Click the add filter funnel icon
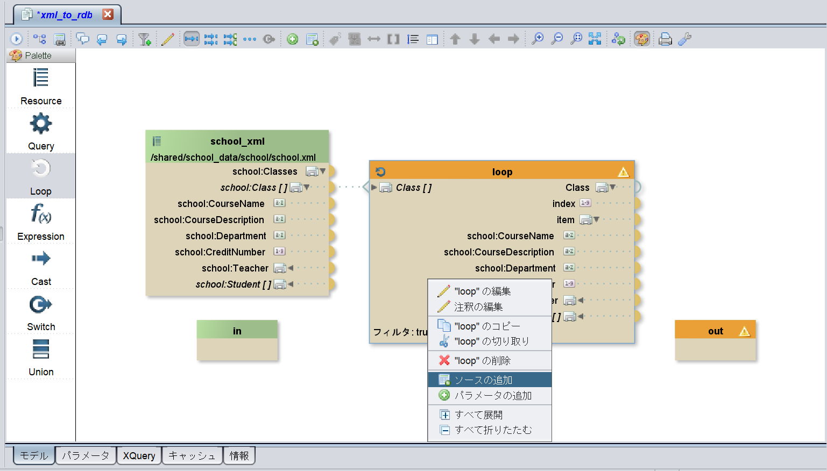 pos(144,39)
